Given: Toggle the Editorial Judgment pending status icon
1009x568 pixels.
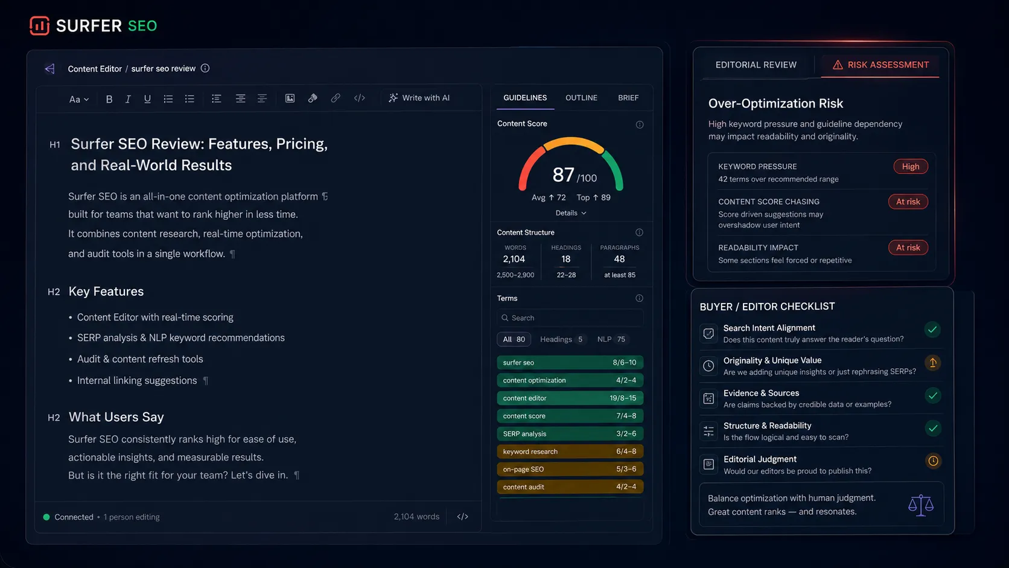Looking at the screenshot, I should [x=932, y=461].
